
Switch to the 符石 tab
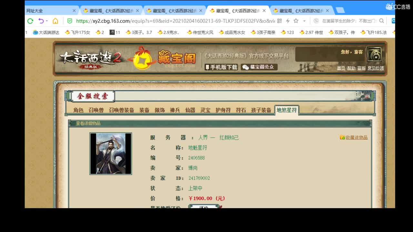(x=241, y=110)
